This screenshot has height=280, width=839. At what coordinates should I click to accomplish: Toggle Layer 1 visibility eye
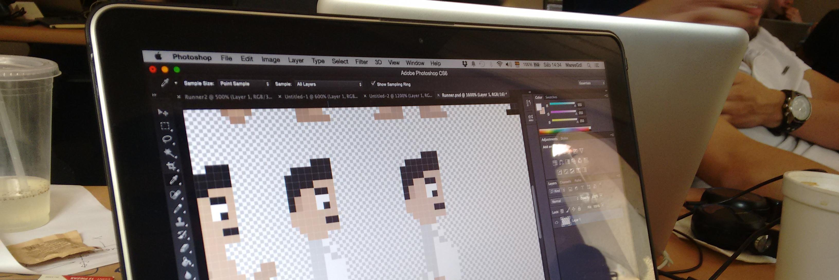(556, 222)
